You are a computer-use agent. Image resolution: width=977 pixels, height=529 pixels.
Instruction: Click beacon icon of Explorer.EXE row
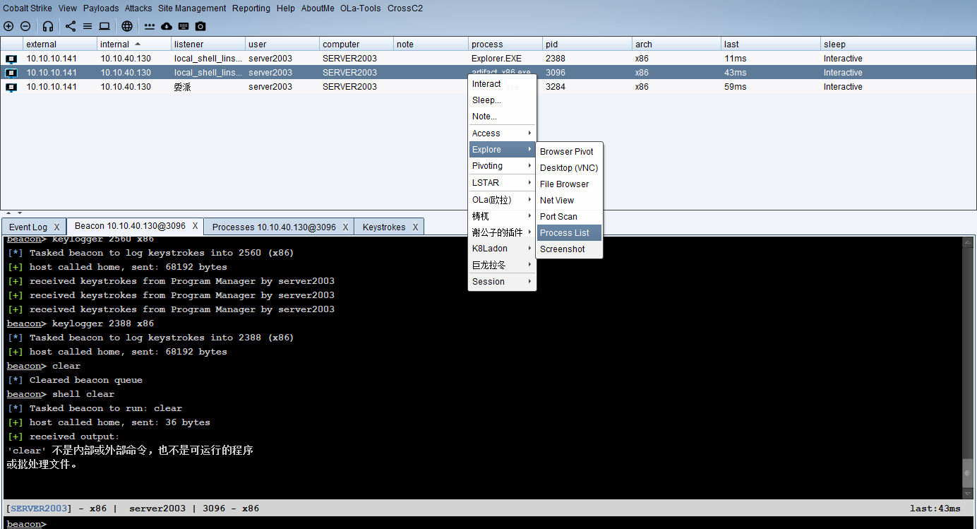(x=11, y=59)
